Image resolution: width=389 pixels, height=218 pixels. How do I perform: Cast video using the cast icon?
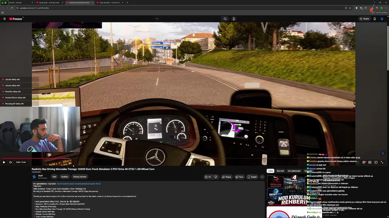(x=376, y=162)
